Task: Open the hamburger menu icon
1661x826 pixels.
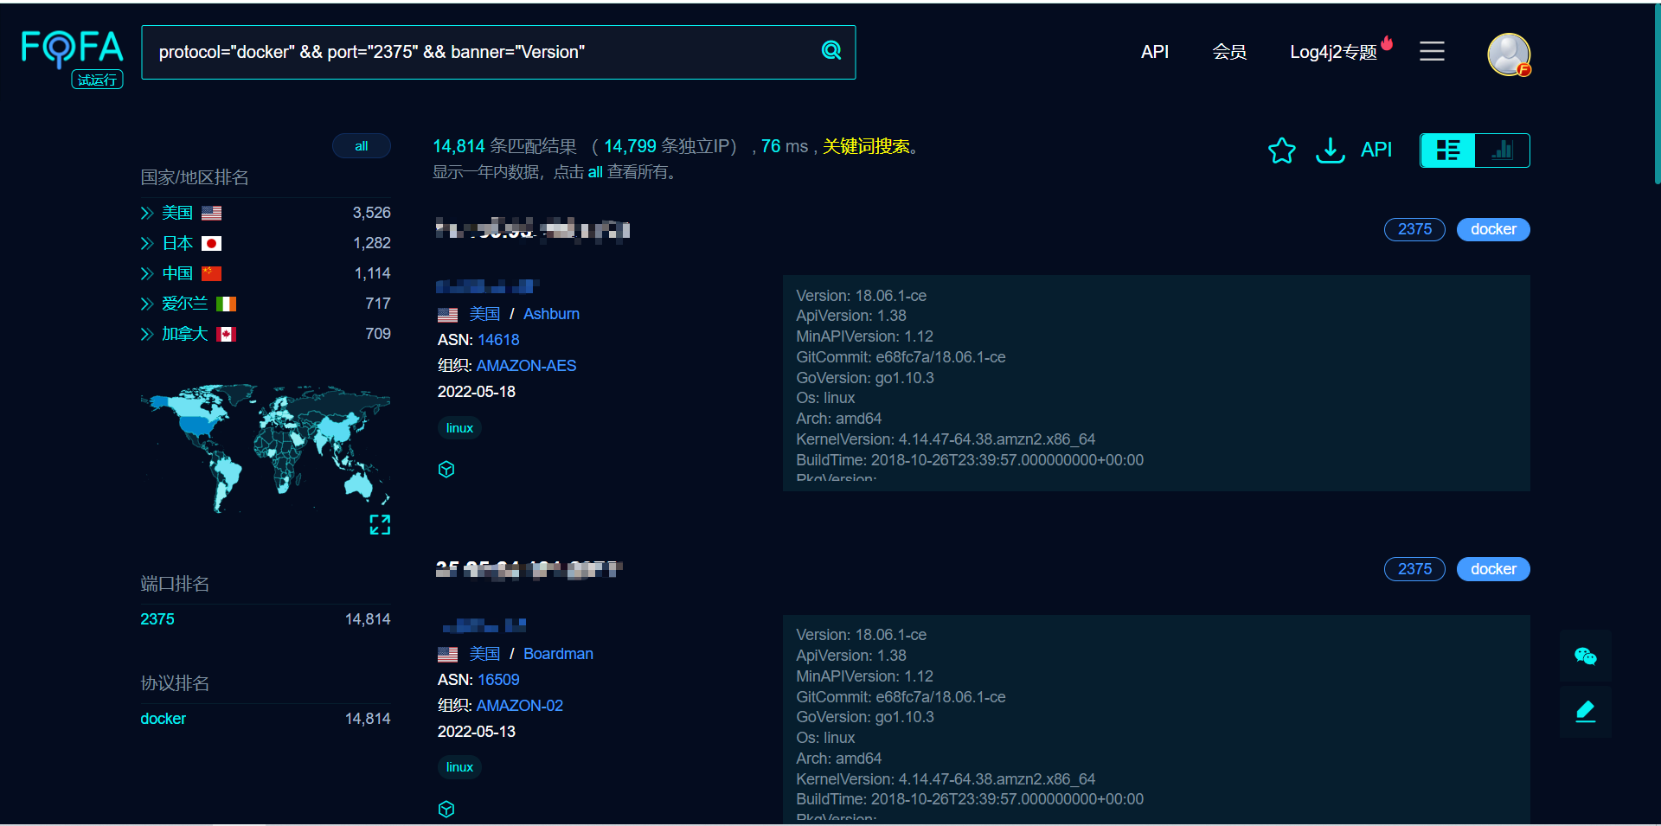Action: point(1432,51)
